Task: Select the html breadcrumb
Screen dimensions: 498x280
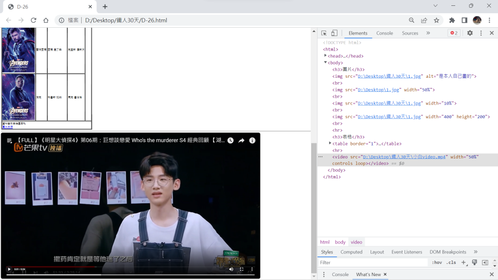Action: pyautogui.click(x=324, y=242)
